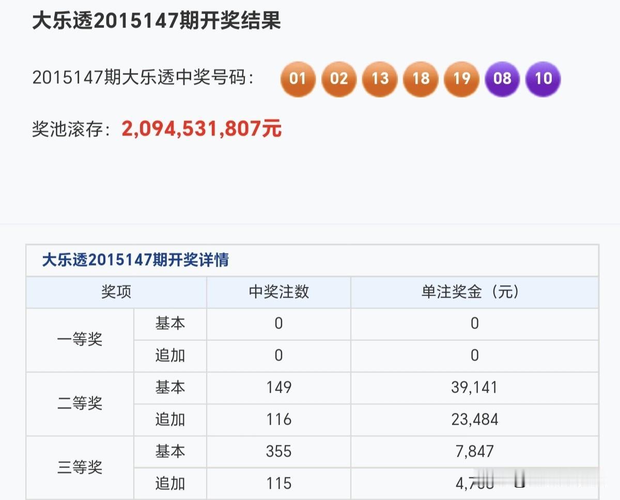
Task: Select the 单注奖金（元） column header
Action: point(474,292)
